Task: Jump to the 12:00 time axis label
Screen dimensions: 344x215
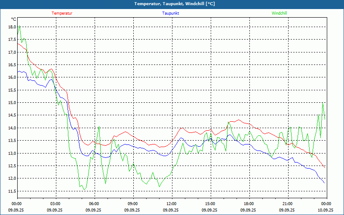Action: 172,204
